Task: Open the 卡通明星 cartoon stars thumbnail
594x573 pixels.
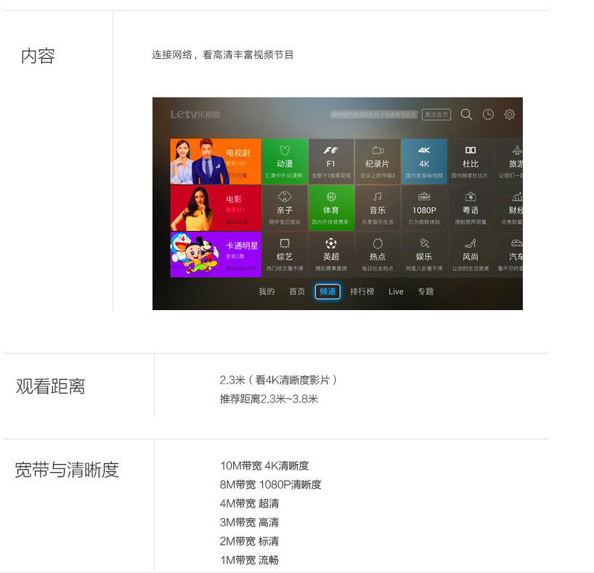Action: point(215,254)
